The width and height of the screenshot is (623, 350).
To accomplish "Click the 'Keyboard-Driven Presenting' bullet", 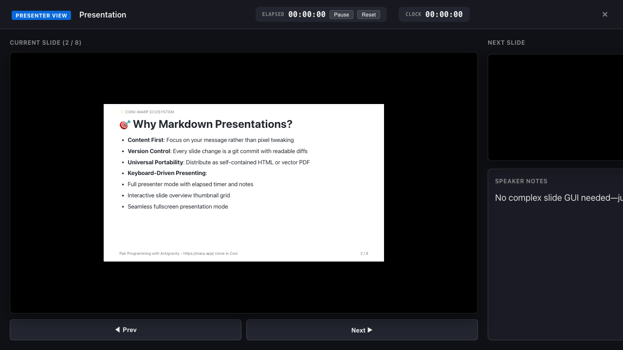I will click(167, 173).
